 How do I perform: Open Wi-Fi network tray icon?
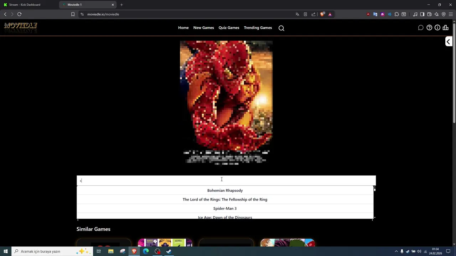[x=425, y=251]
